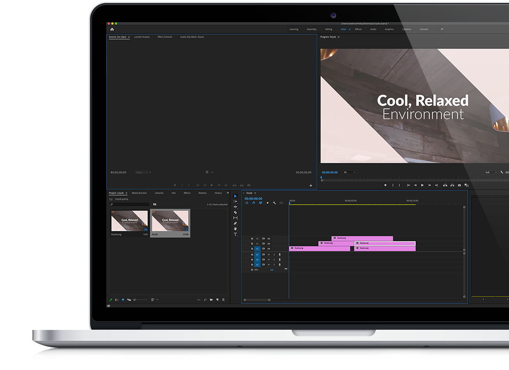Screen dimensions: 509x370
Task: Open the Fit zoom level dropdown
Action: 349,173
